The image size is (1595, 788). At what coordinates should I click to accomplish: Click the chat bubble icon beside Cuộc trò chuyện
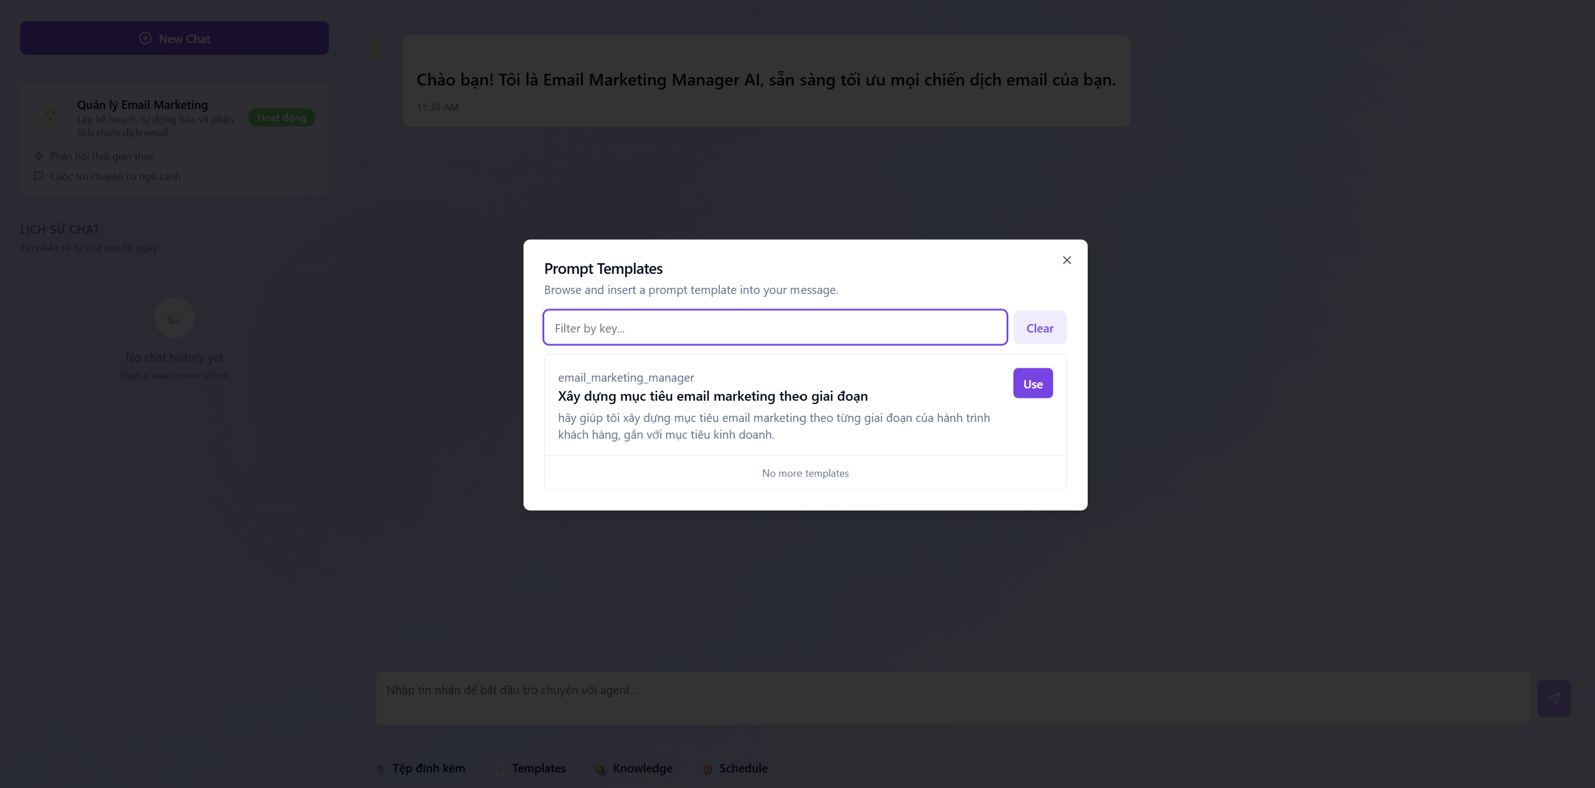coord(39,176)
